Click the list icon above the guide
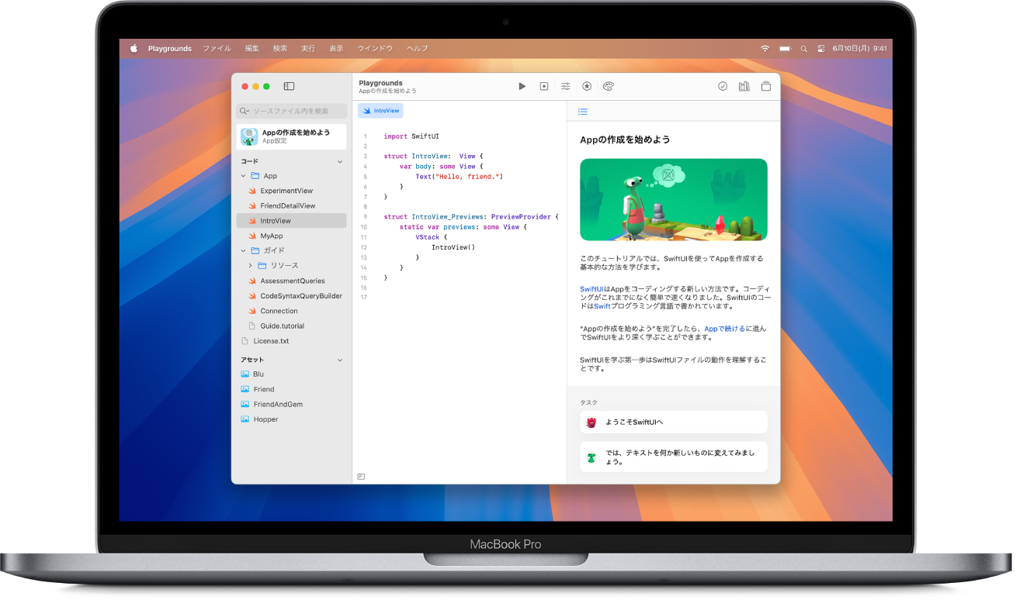The height and width of the screenshot is (600, 1016). (583, 112)
